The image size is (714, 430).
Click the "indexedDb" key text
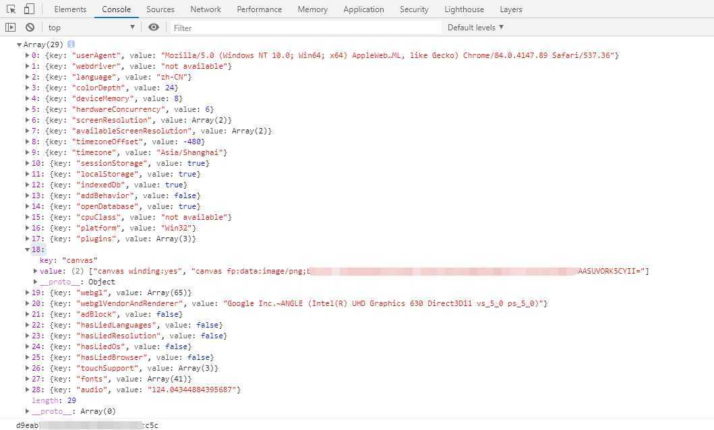pyautogui.click(x=100, y=185)
